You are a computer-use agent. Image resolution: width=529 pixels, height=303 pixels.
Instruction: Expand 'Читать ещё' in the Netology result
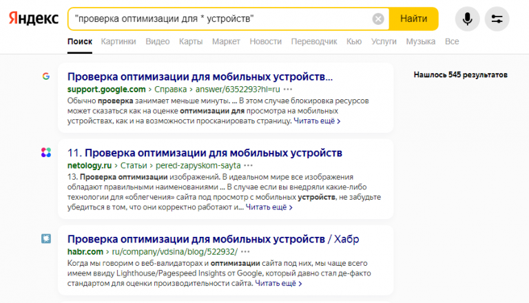coord(269,207)
